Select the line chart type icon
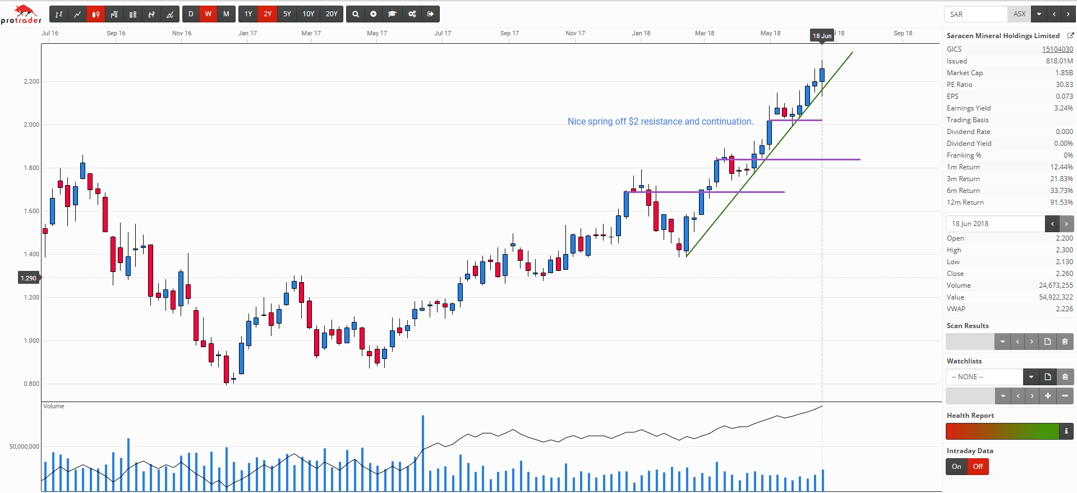The image size is (1077, 493). point(77,14)
